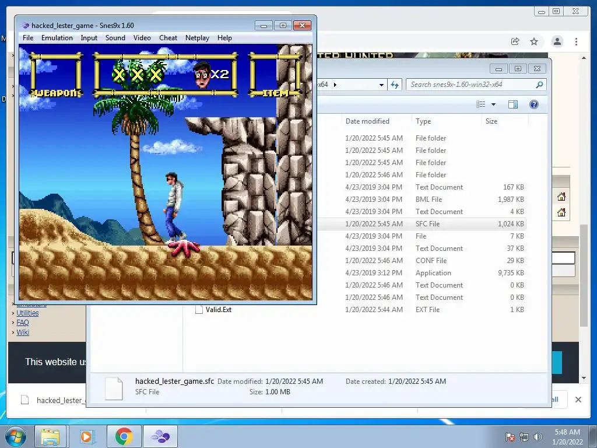Open the Utilities link on the webpage
This screenshot has height=448, width=597.
tap(27, 313)
